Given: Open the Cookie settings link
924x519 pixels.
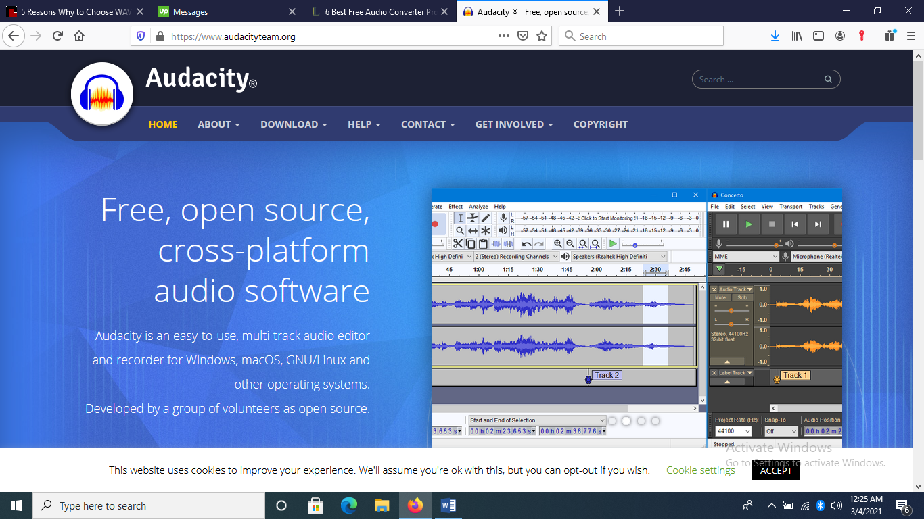Looking at the screenshot, I should coord(700,470).
